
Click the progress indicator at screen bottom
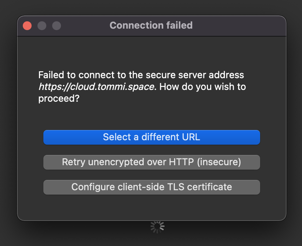tap(157, 227)
